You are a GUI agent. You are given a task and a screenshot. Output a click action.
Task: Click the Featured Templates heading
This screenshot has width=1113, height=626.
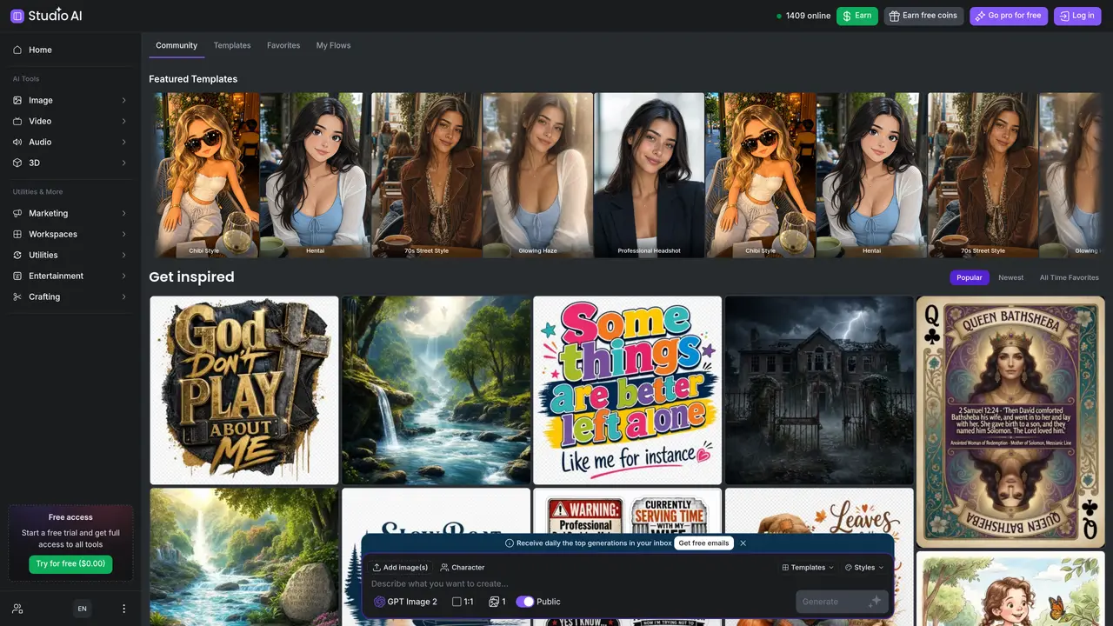pyautogui.click(x=193, y=79)
